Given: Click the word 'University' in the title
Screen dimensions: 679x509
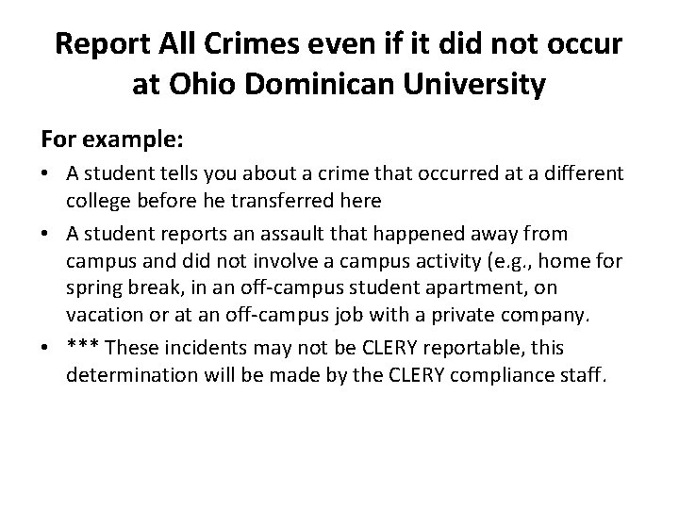Looking at the screenshot, I should click(x=474, y=84).
